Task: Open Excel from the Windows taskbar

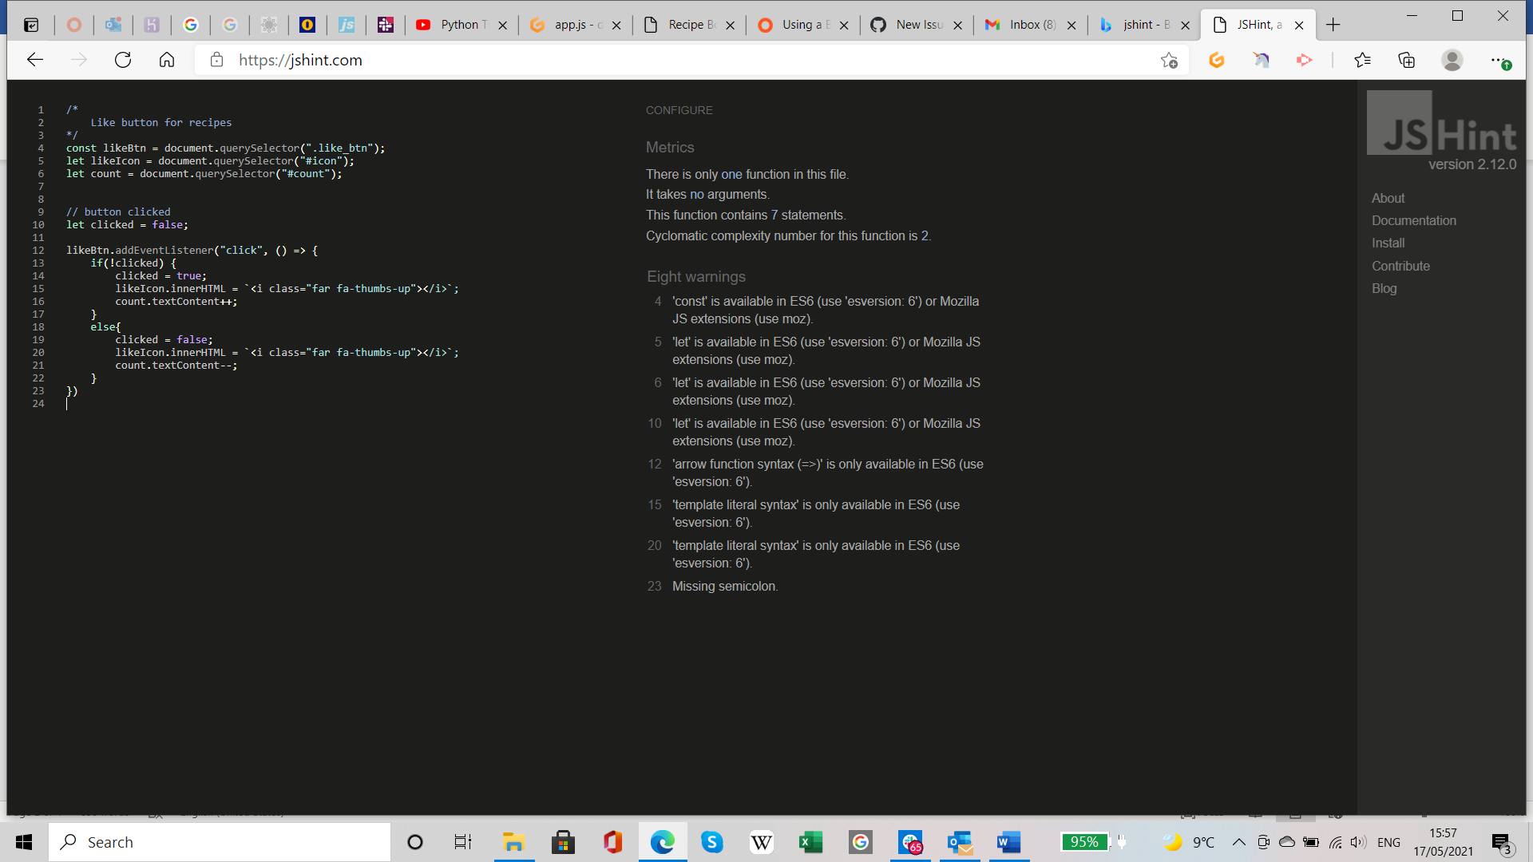Action: point(810,842)
